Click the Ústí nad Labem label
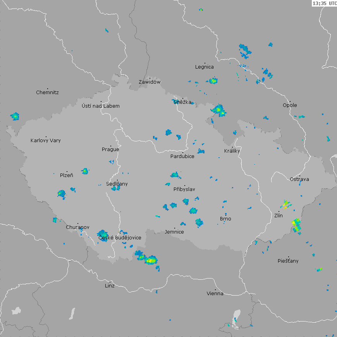 pos(101,106)
